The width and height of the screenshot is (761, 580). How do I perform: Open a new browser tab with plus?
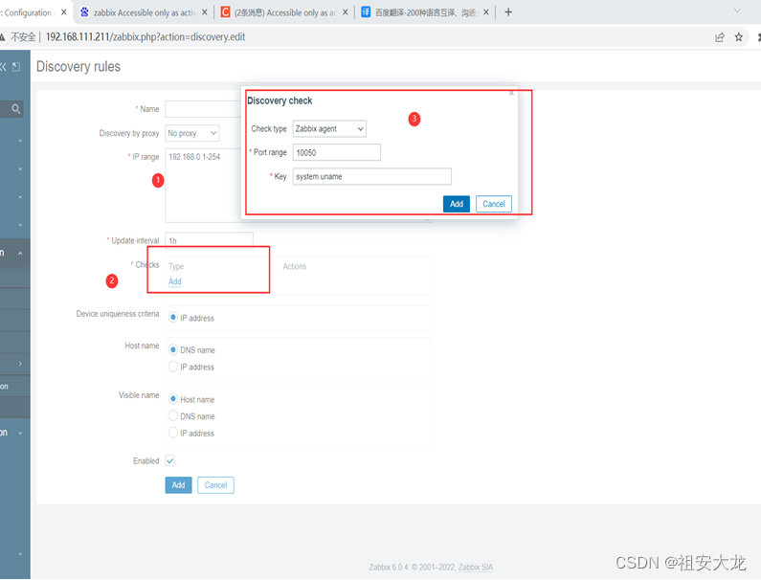pos(508,12)
